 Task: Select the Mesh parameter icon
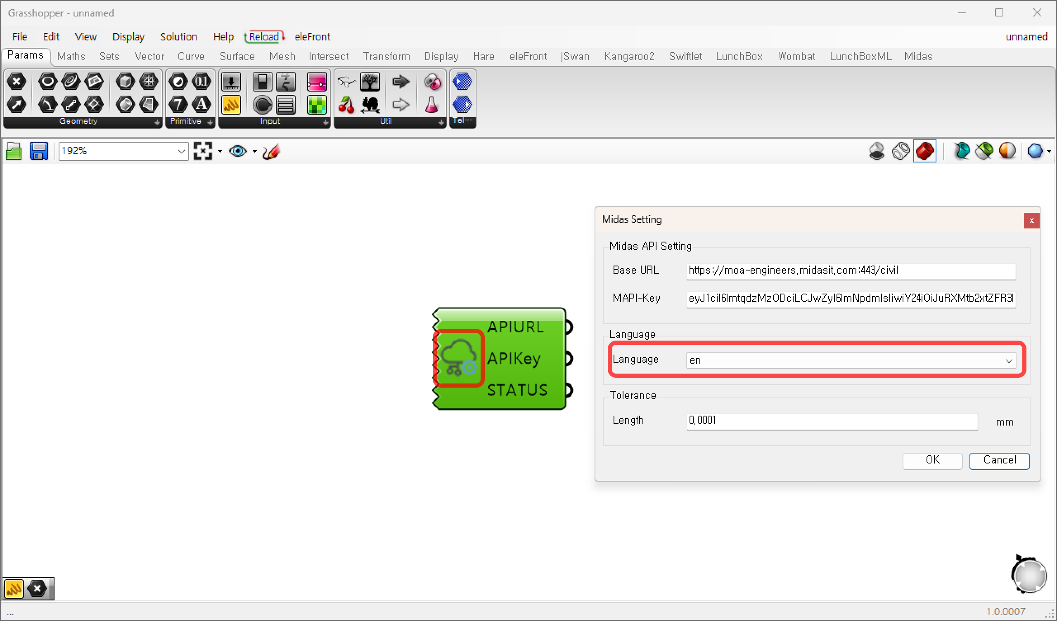[x=149, y=81]
